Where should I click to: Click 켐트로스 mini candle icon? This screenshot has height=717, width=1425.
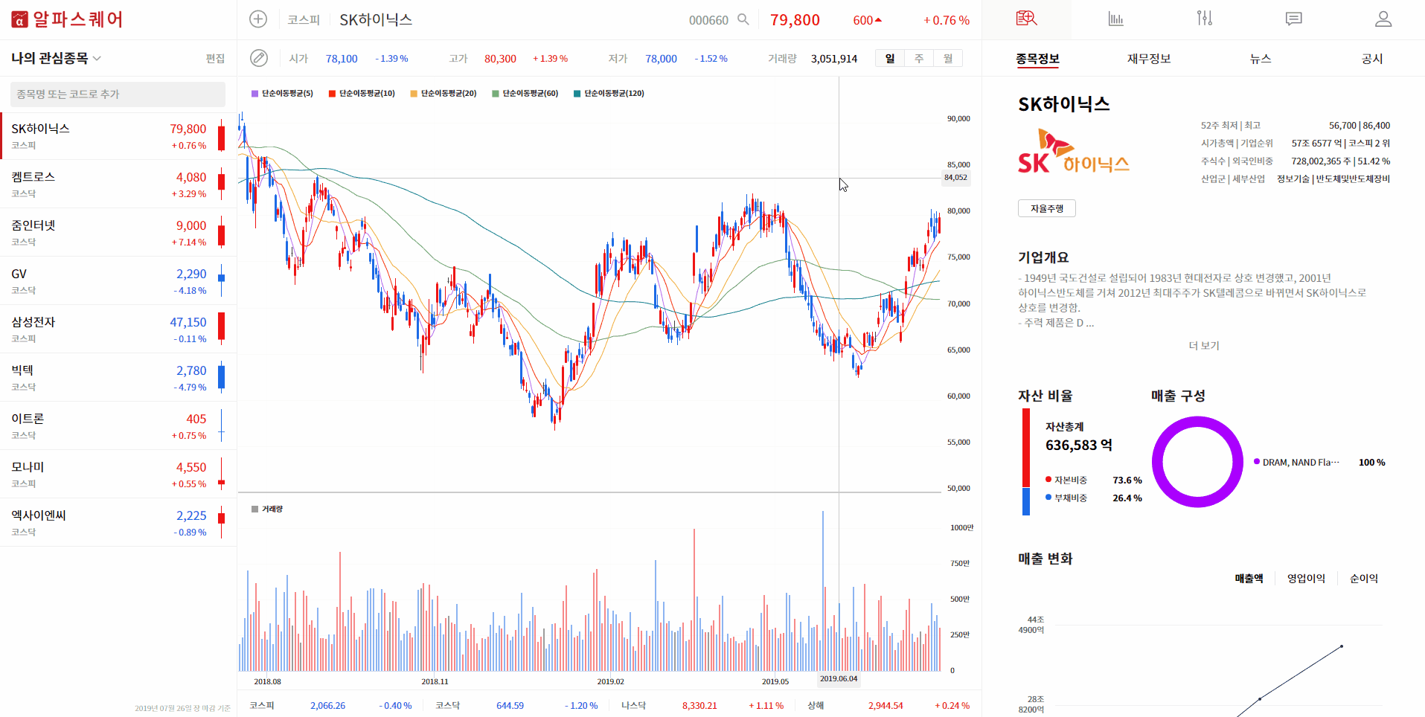tap(221, 184)
